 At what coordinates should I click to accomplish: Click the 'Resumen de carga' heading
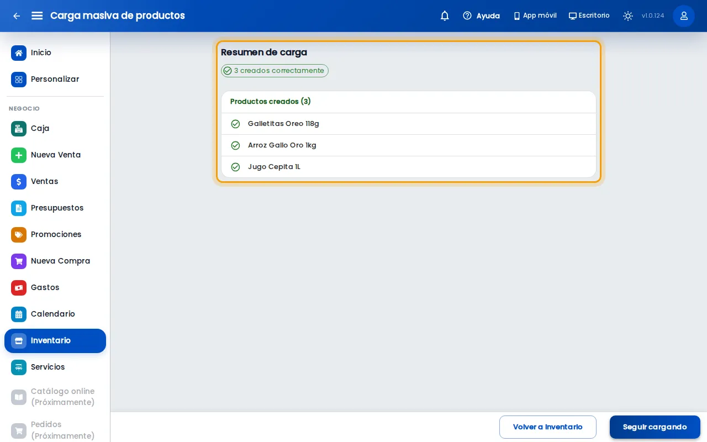264,52
